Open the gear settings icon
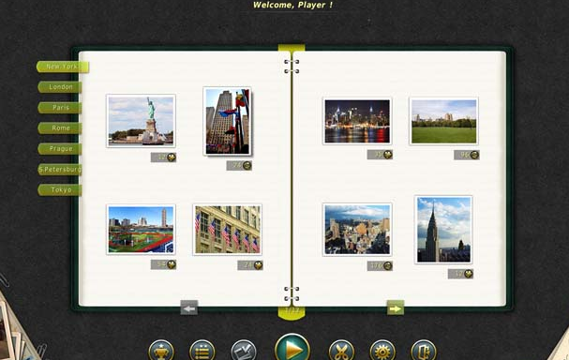This screenshot has height=360, width=569. 382,351
